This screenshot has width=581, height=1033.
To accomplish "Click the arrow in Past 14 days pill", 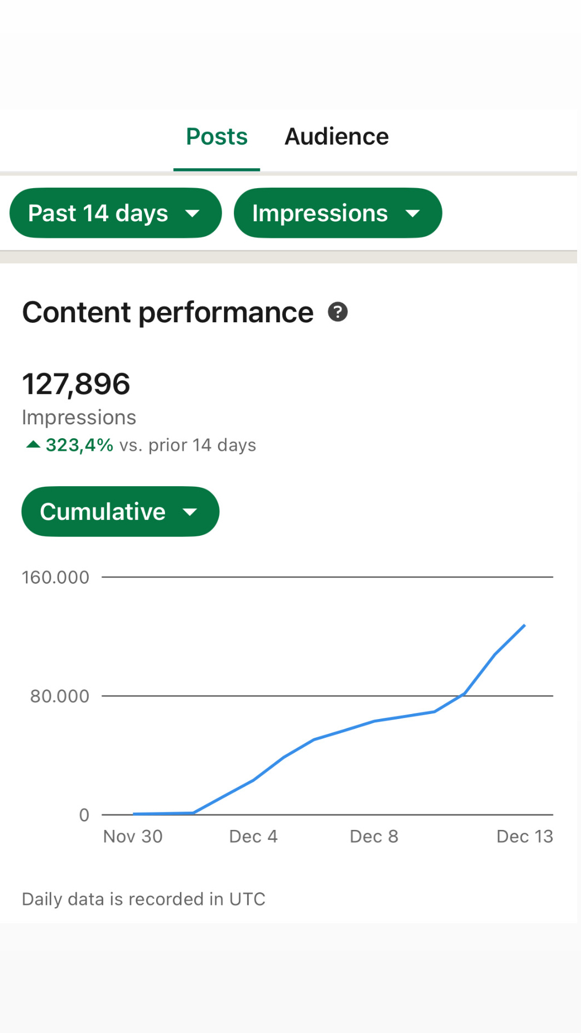I will [x=192, y=214].
